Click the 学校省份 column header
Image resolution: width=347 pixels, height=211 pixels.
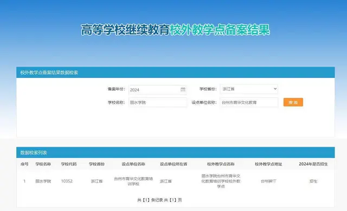coord(97,164)
